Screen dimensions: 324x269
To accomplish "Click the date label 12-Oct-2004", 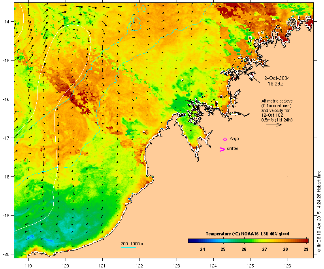I will [x=276, y=78].
